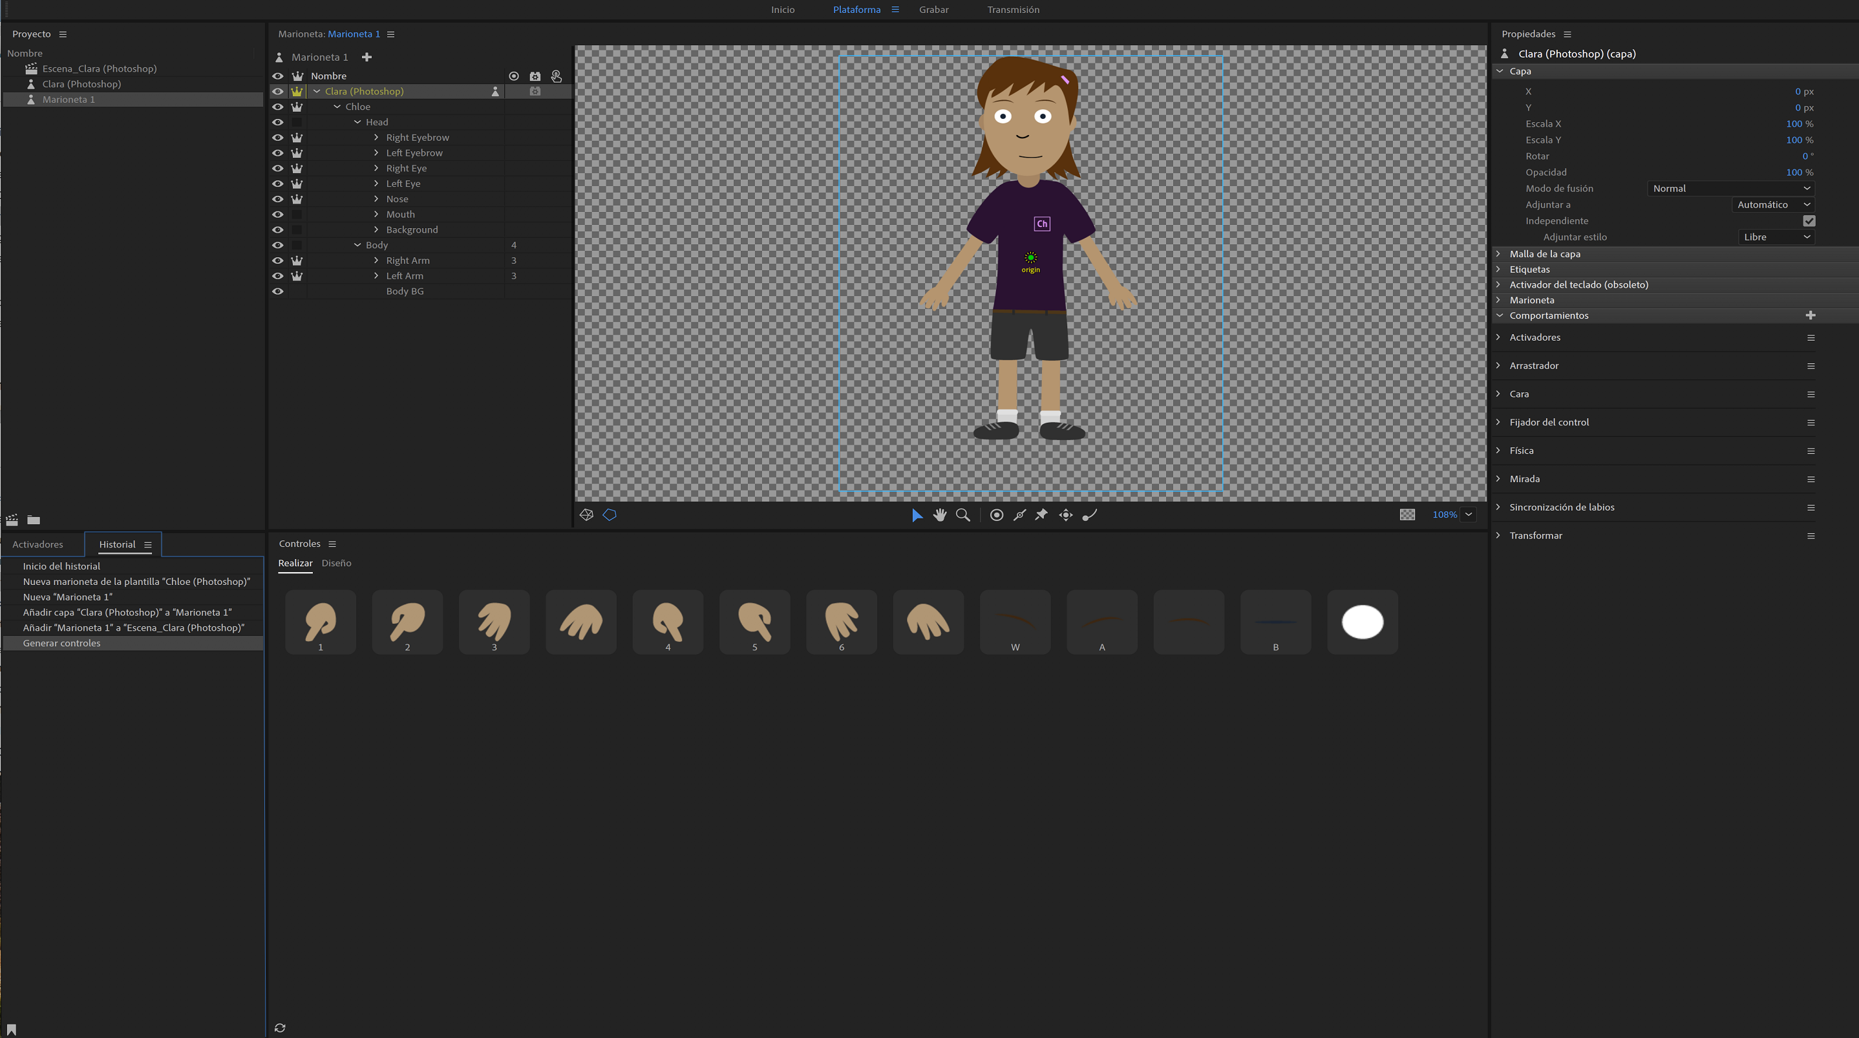Click the crown icon on the Chloe layer
The height and width of the screenshot is (1038, 1859).
[297, 107]
